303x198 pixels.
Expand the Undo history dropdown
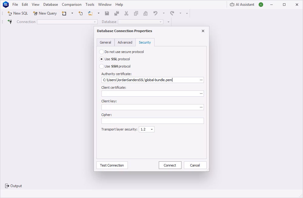[x=164, y=13]
